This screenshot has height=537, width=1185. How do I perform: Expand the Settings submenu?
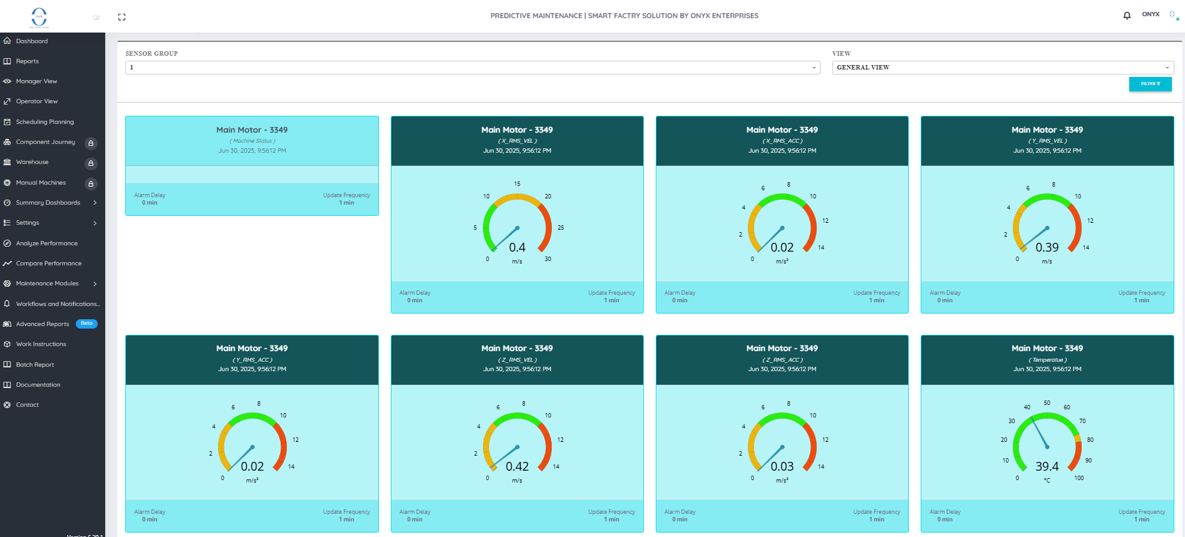tap(95, 223)
